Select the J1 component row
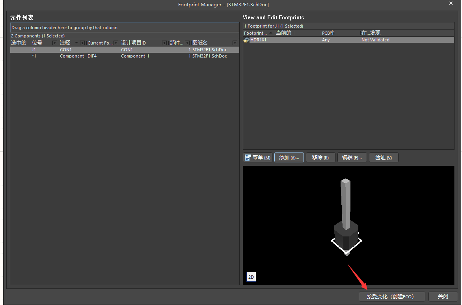 click(x=125, y=50)
